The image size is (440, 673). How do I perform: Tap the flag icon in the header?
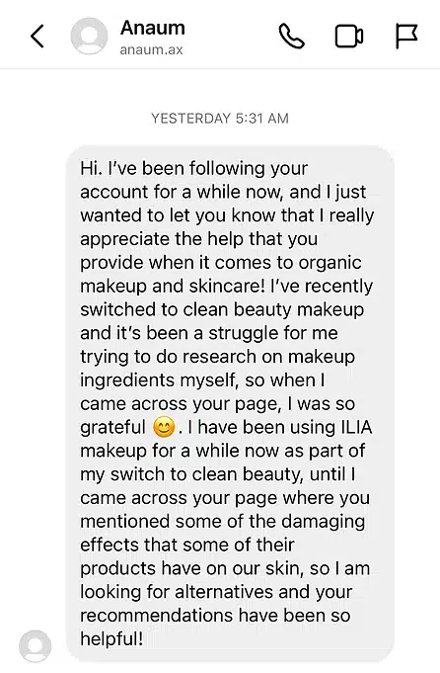pyautogui.click(x=405, y=36)
